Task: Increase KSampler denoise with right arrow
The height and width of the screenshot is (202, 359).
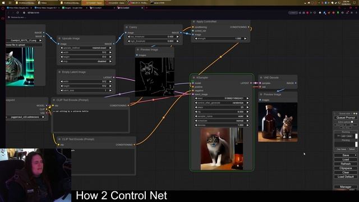Action: click(x=247, y=125)
